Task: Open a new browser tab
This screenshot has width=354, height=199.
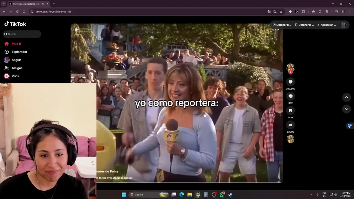Action: (54, 4)
